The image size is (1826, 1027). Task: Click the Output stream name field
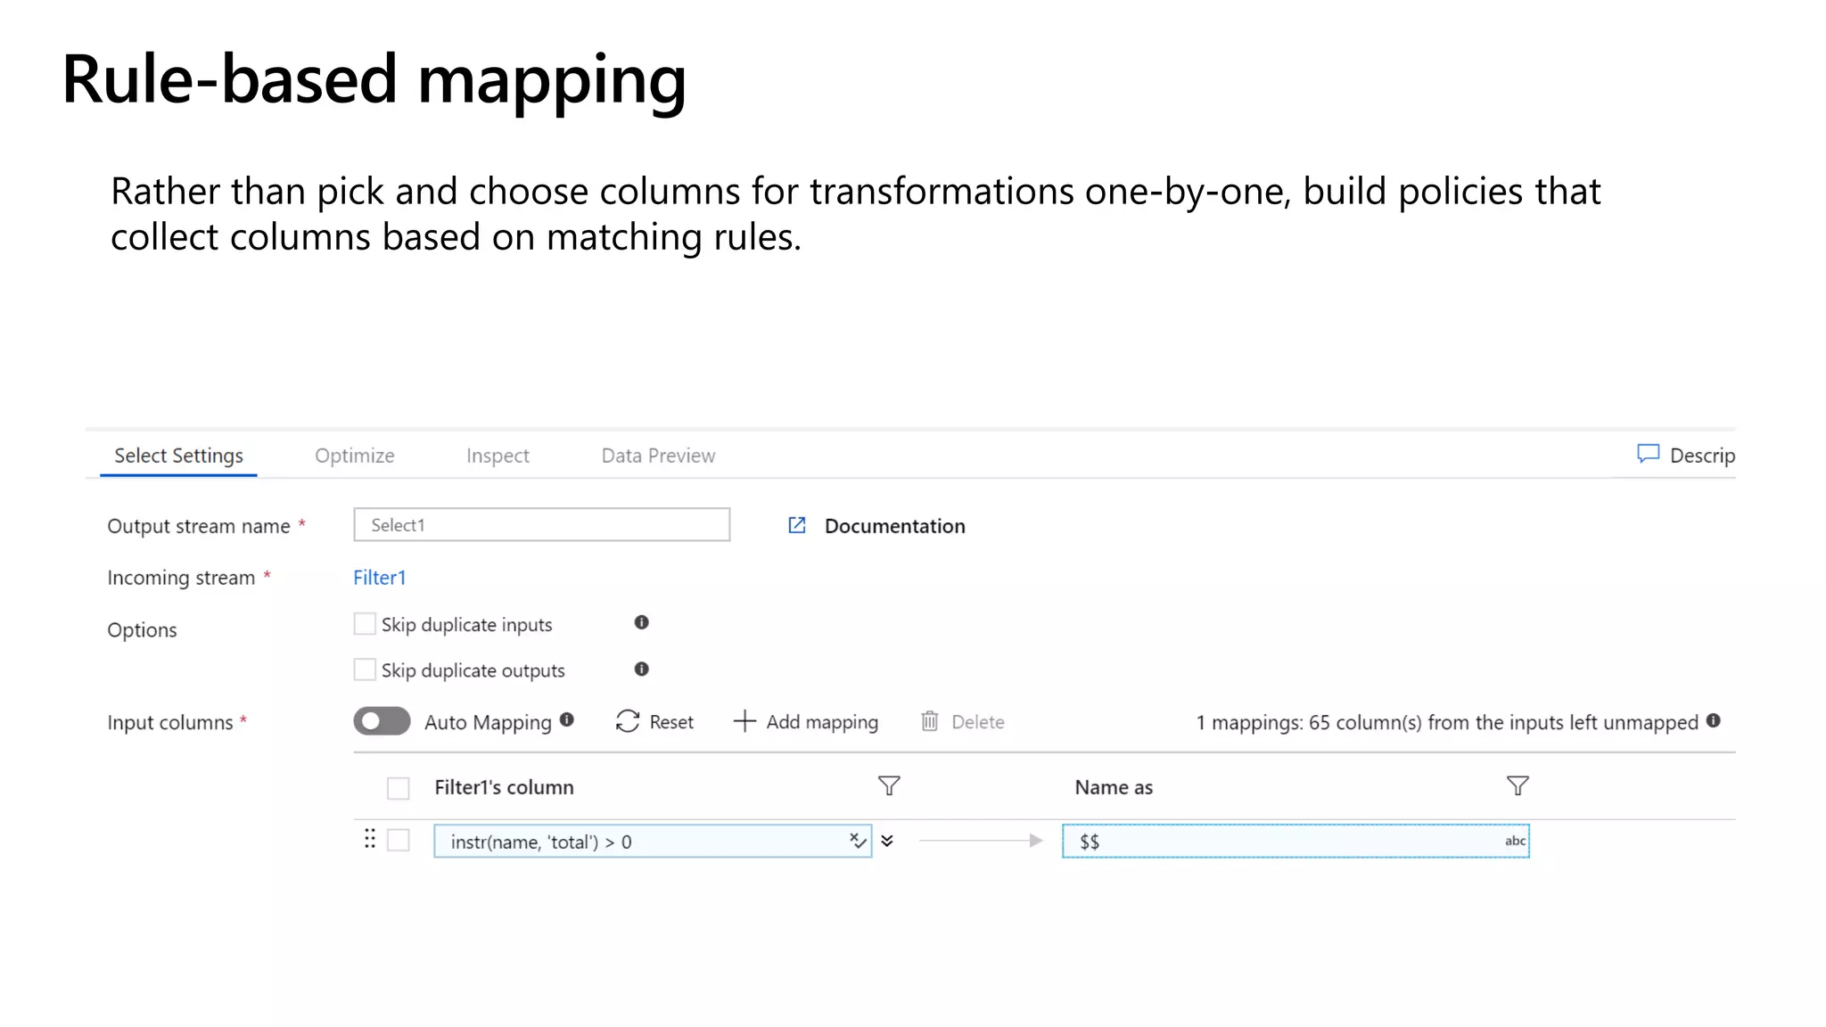541,525
